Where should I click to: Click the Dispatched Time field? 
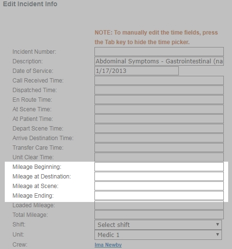pyautogui.click(x=159, y=90)
